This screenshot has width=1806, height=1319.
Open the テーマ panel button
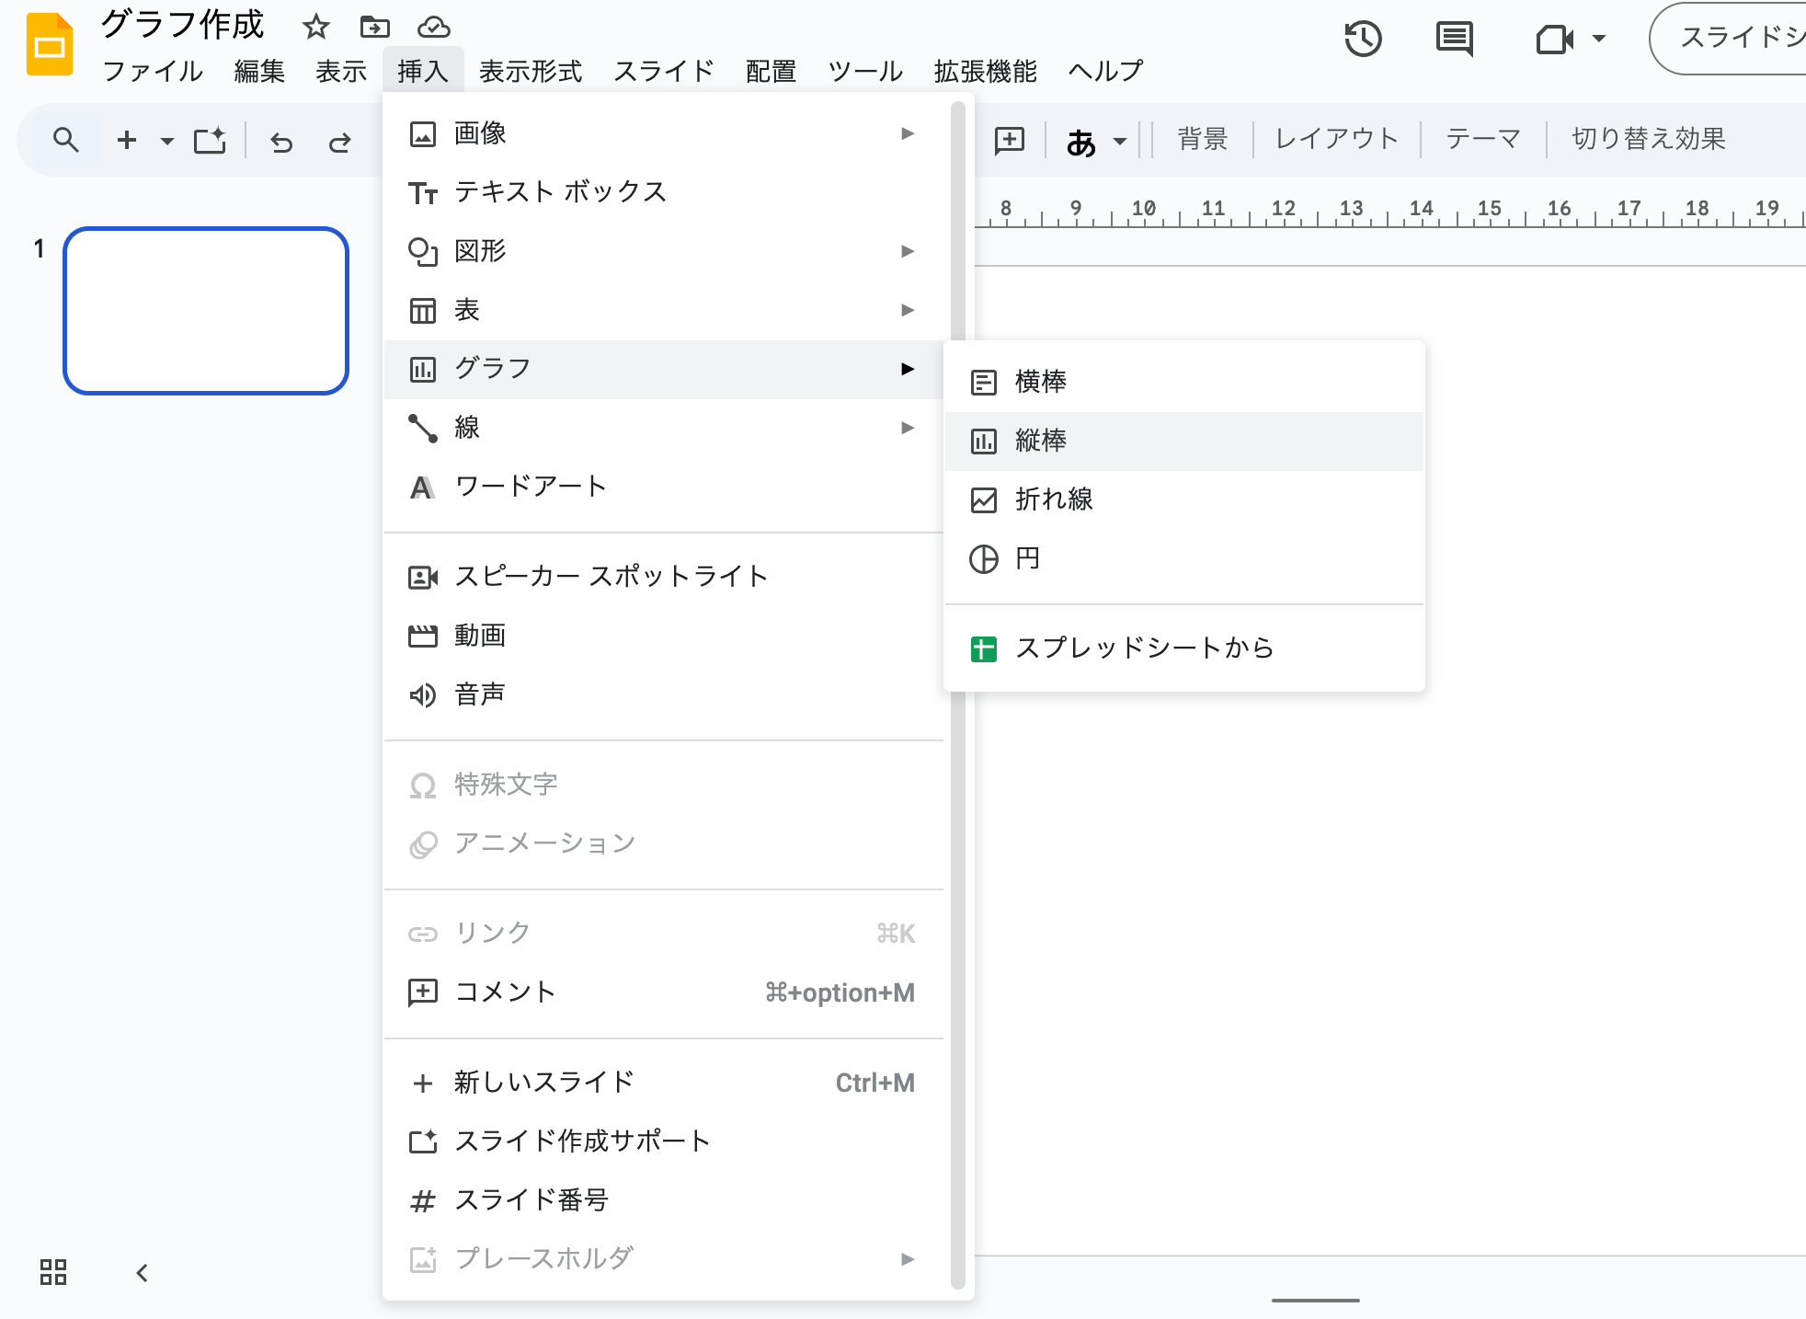(1481, 138)
